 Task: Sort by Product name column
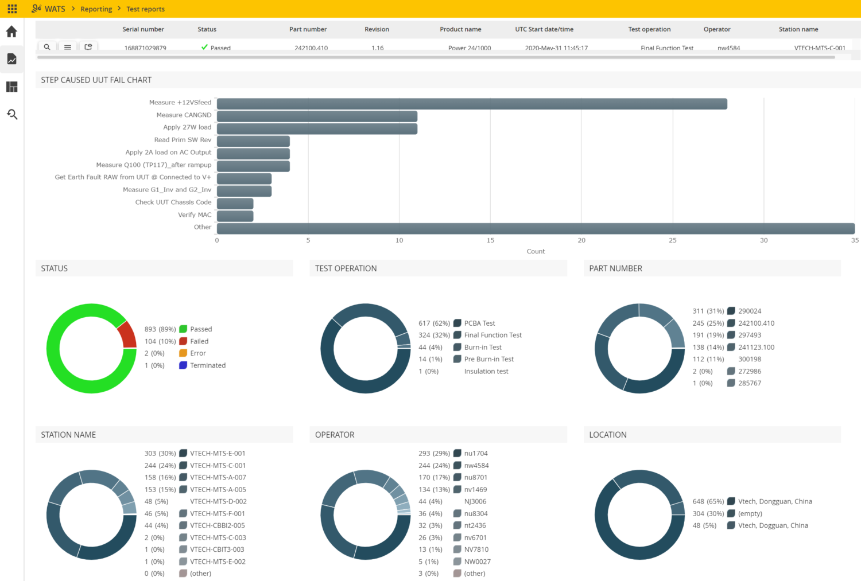(460, 29)
